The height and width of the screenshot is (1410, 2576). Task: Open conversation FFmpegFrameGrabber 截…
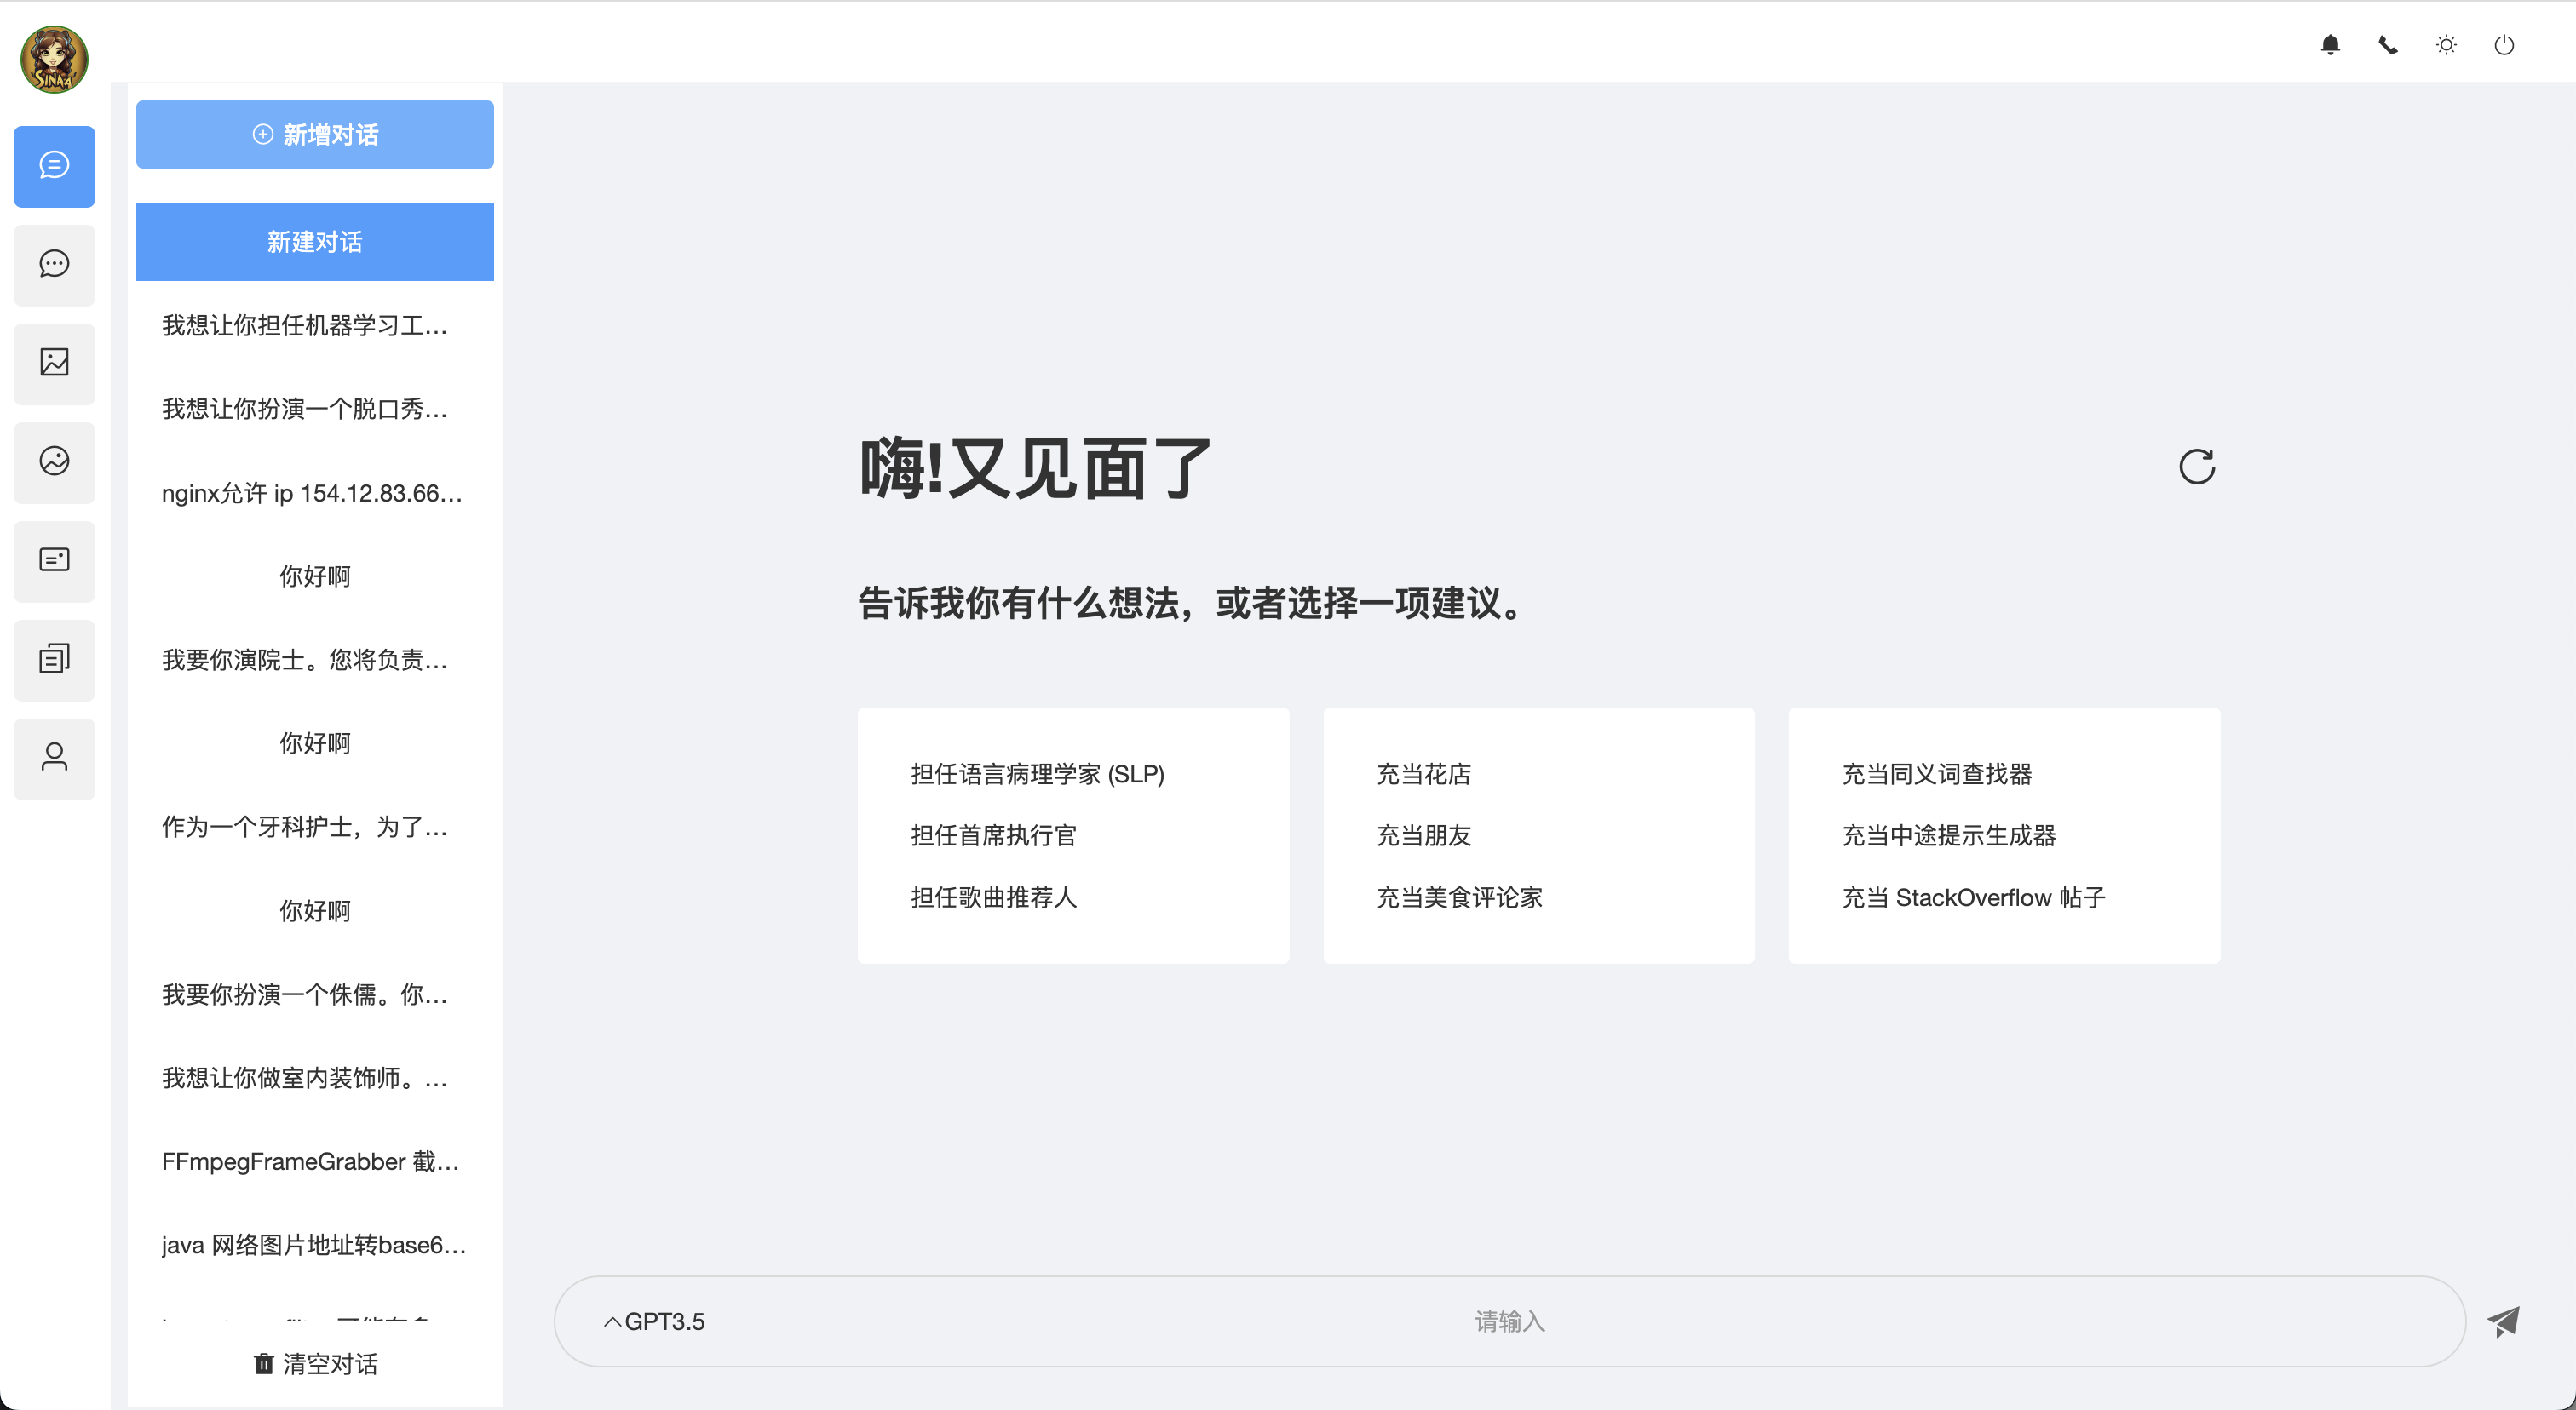point(315,1161)
